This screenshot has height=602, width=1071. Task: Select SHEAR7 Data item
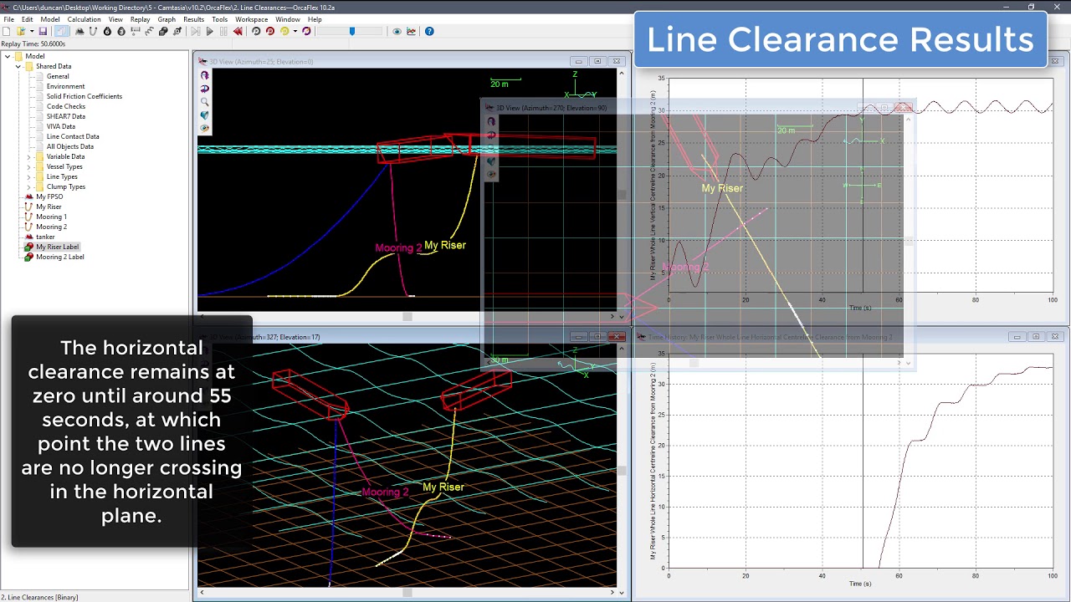[66, 116]
